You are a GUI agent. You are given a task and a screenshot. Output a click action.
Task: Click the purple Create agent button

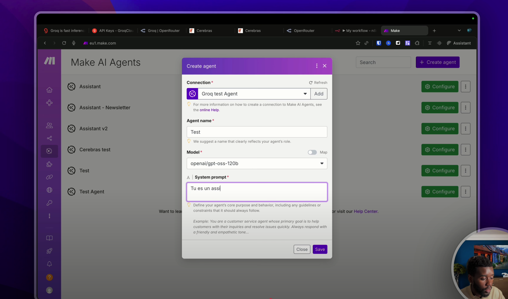pos(437,62)
